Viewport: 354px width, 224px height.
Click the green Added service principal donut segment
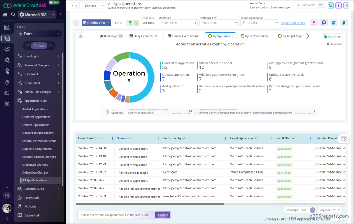tap(122, 57)
